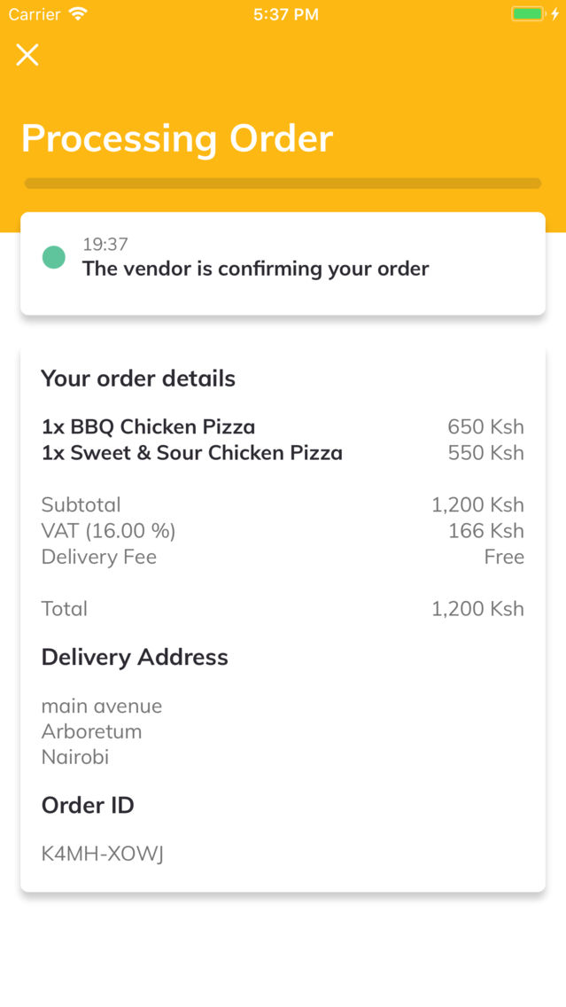Viewport: 566px width, 1007px height.
Task: Tap the Subtotal row label
Action: click(x=81, y=504)
